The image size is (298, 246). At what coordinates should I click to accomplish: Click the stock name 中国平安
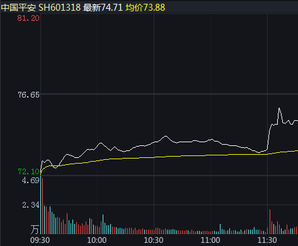(x=18, y=8)
